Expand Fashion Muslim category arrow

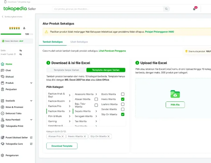tap(70, 101)
